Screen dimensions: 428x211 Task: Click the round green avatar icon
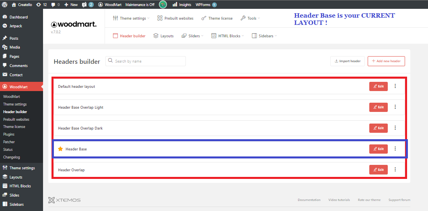[163, 4]
